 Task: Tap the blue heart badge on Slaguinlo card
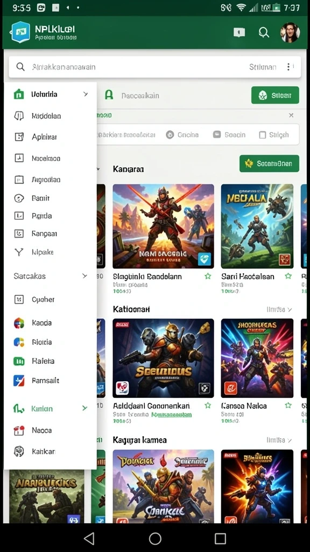pyautogui.click(x=204, y=259)
